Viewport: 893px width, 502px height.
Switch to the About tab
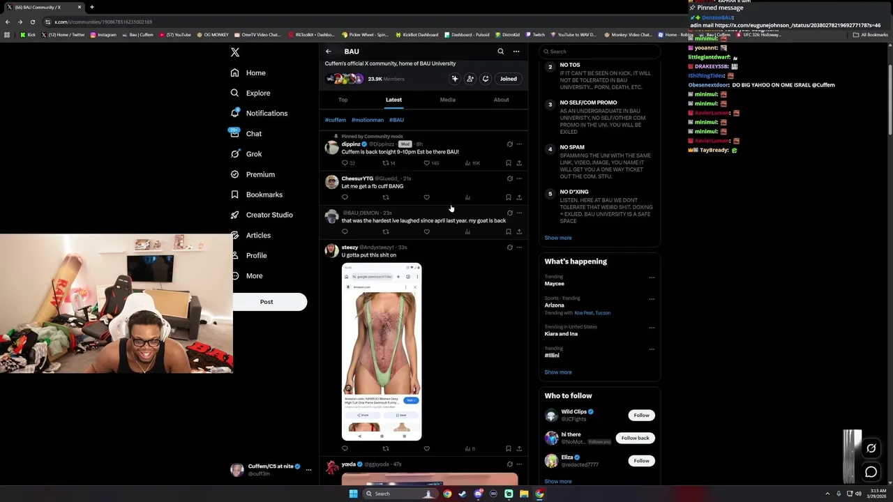click(x=502, y=100)
